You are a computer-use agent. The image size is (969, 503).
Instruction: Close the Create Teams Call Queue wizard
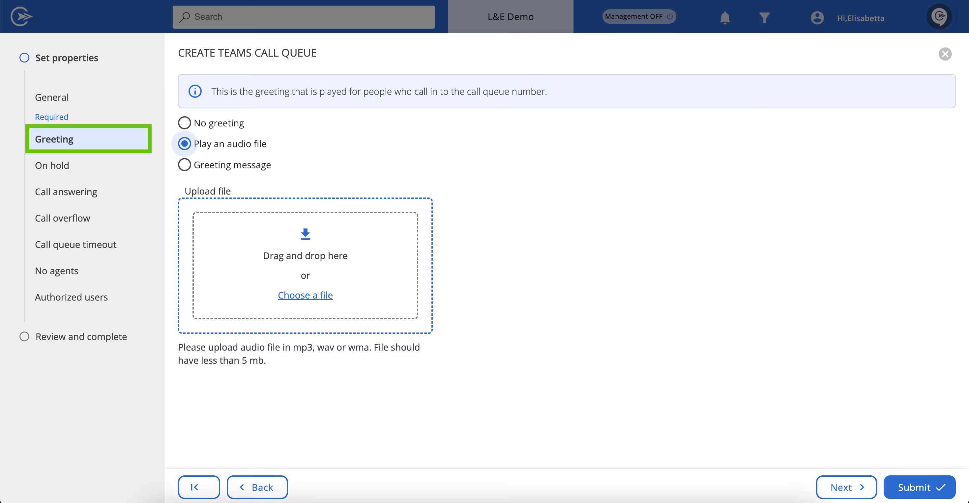coord(945,54)
